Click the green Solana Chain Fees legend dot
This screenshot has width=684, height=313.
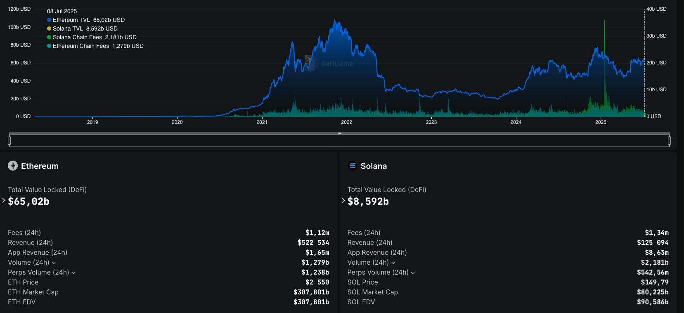[49, 37]
